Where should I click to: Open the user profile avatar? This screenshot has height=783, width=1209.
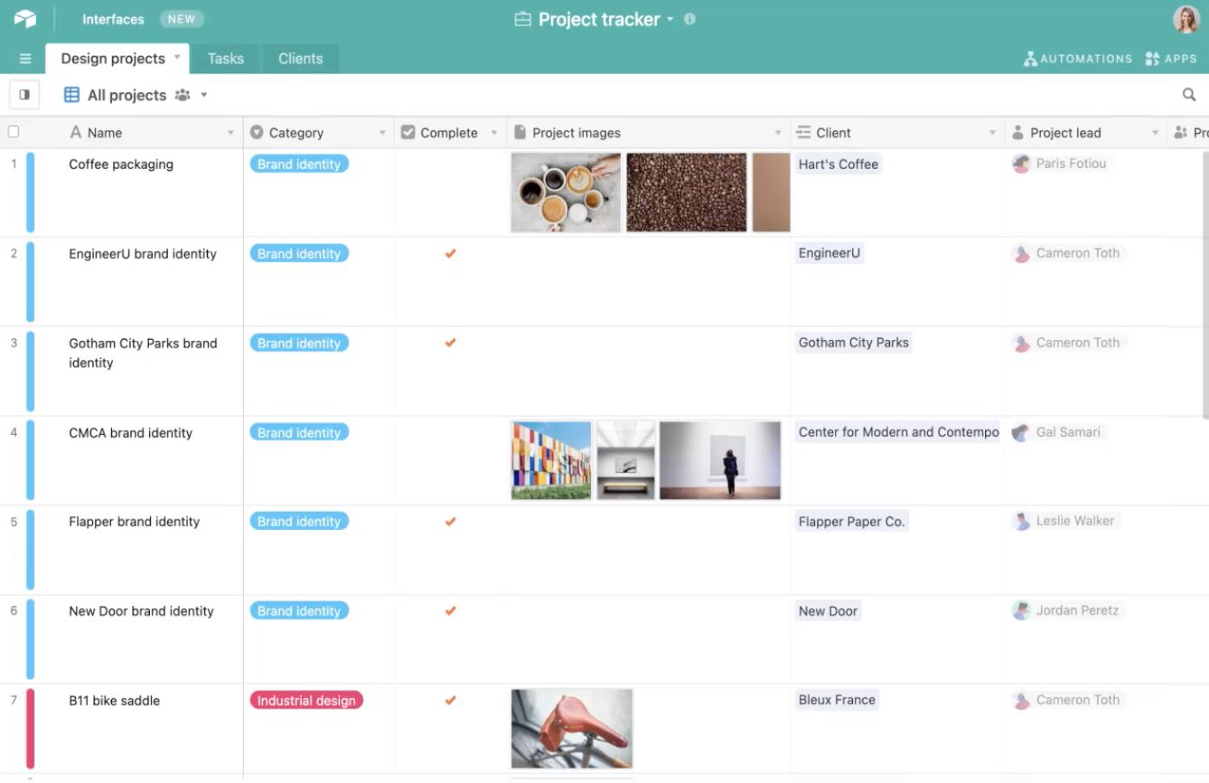click(1186, 19)
